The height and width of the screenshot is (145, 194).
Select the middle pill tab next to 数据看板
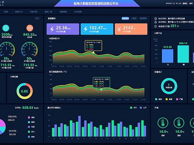pos(134,19)
